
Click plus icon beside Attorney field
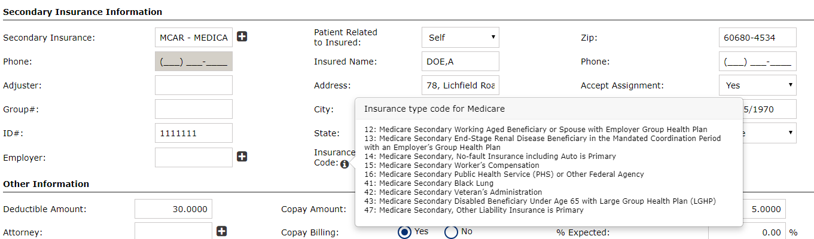click(x=222, y=231)
